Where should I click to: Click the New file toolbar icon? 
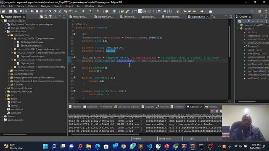pos(3,11)
